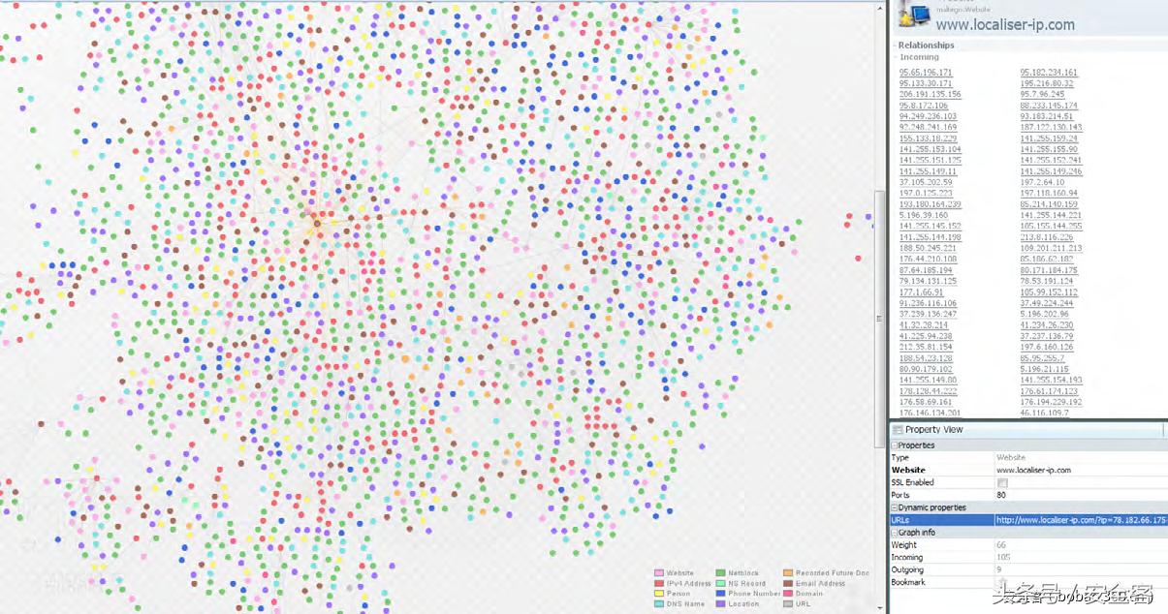The width and height of the screenshot is (1168, 614).
Task: Select the URLs property row
Action: point(1028,520)
